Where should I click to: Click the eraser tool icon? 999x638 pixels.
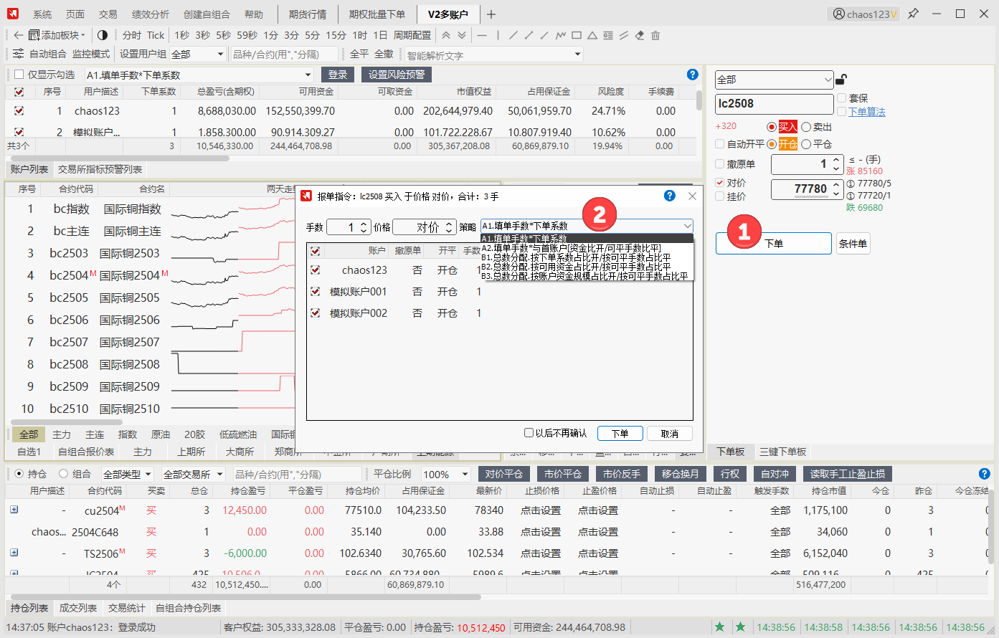pos(640,35)
